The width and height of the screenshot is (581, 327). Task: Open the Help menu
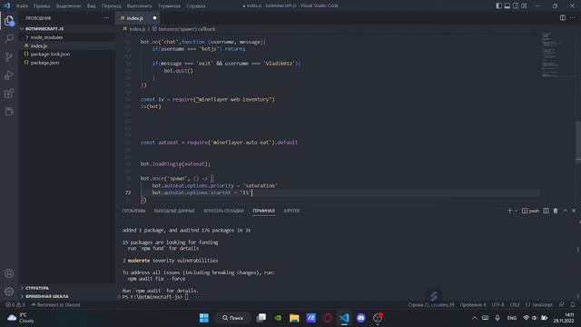tap(196, 6)
